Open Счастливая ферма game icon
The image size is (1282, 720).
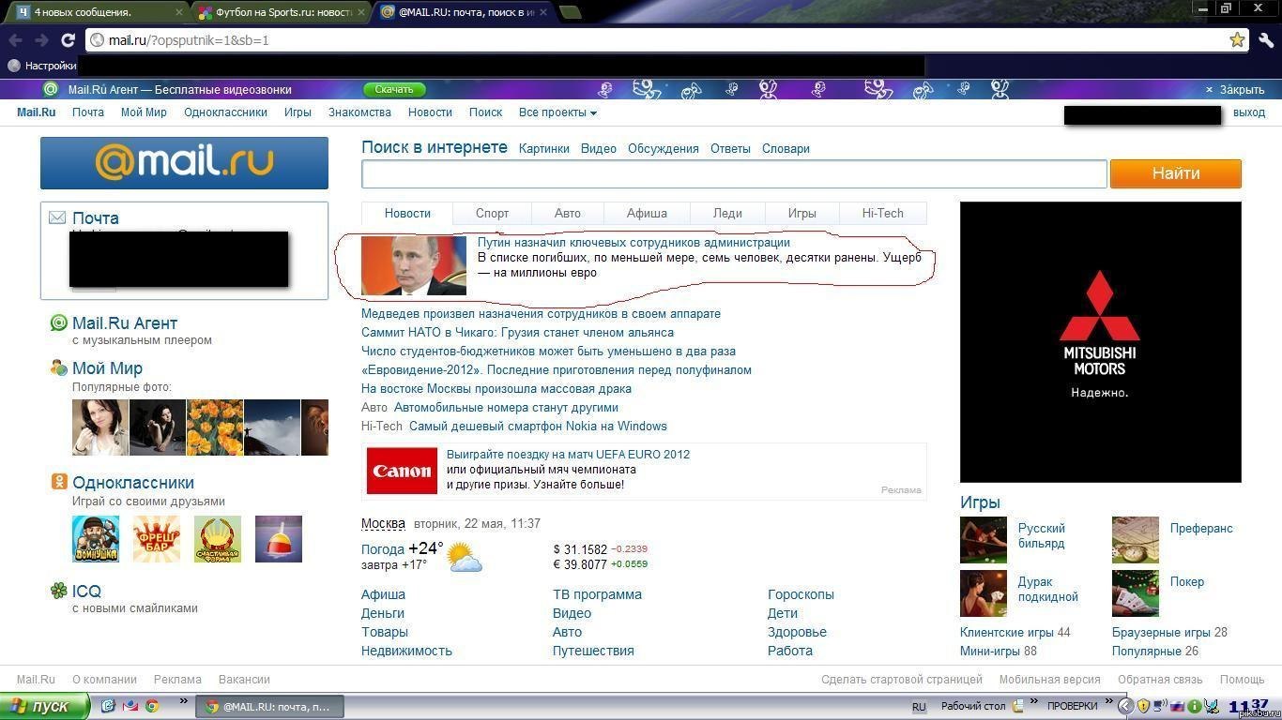218,539
